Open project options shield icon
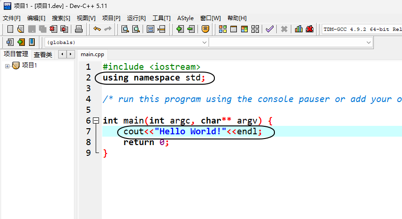 (205, 29)
